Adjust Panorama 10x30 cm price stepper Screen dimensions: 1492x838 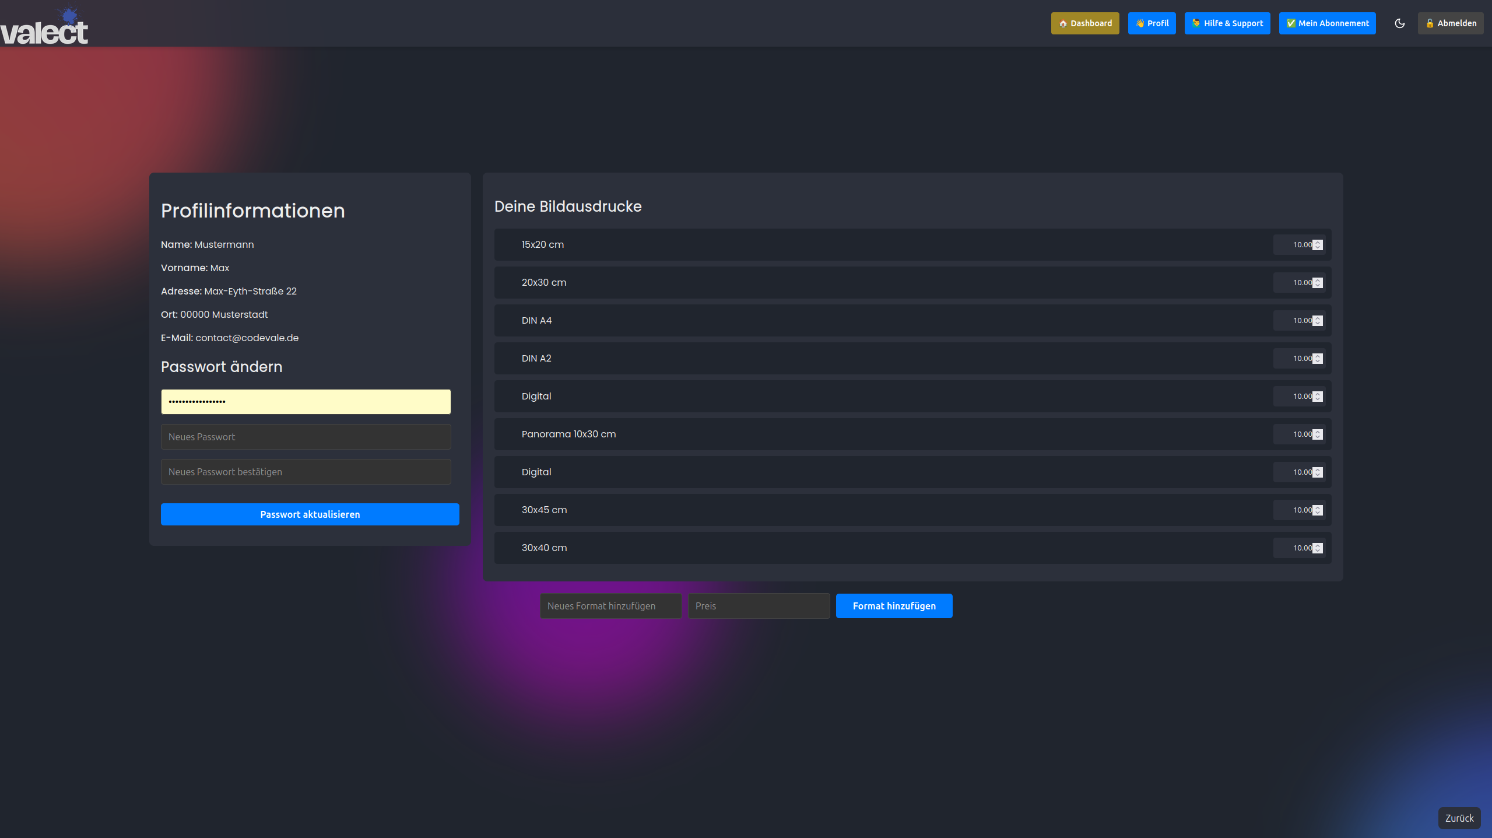1318,434
